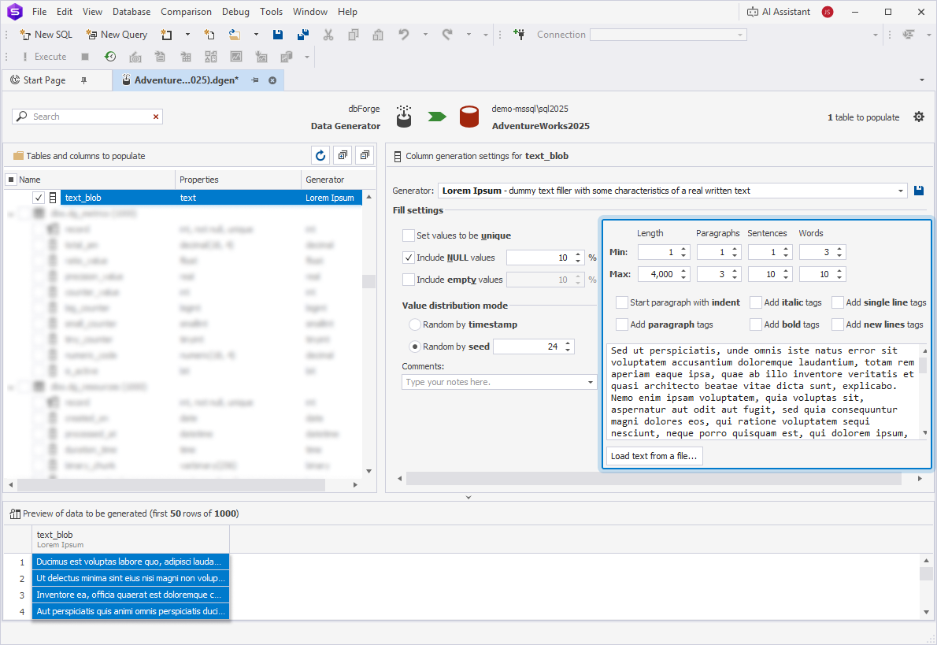The width and height of the screenshot is (937, 645).
Task: Open the Comparison menu
Action: [x=186, y=11]
